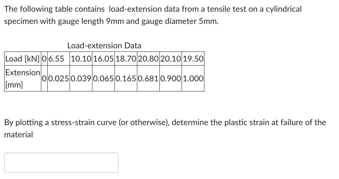Select the 0.025 extension value cell

click(58, 79)
